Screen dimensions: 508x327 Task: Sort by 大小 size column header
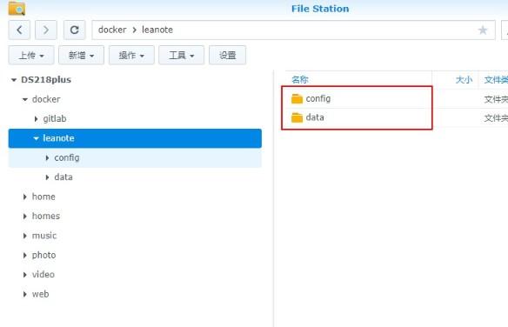tap(464, 80)
